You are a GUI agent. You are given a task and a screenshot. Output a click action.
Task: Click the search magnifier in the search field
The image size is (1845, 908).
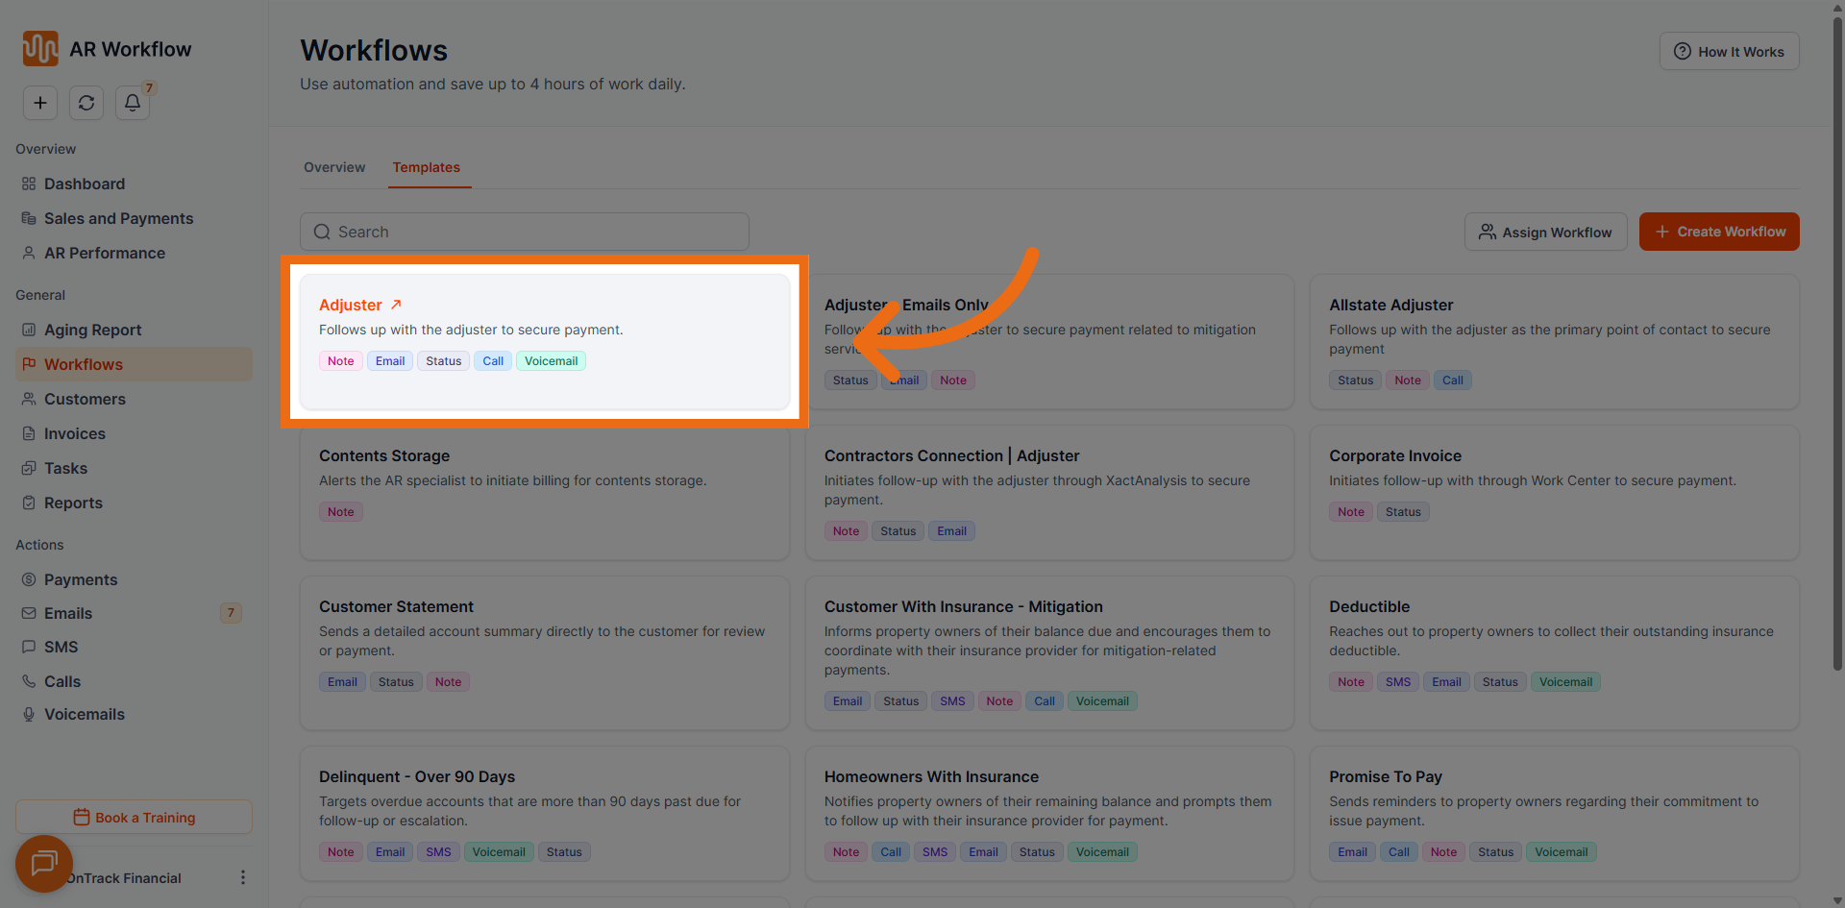[x=323, y=232]
